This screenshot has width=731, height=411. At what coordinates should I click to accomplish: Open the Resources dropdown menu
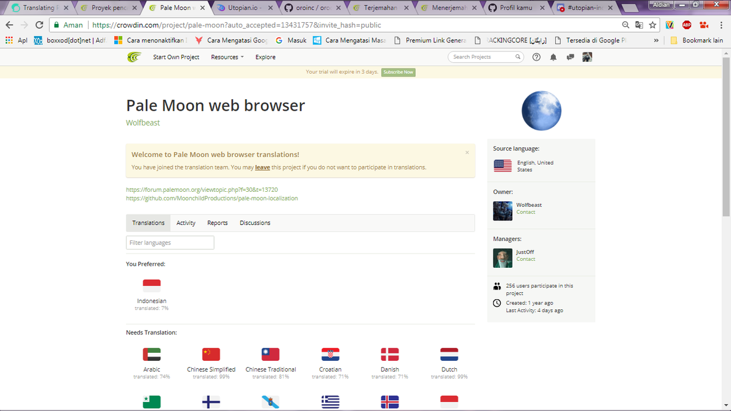click(227, 57)
